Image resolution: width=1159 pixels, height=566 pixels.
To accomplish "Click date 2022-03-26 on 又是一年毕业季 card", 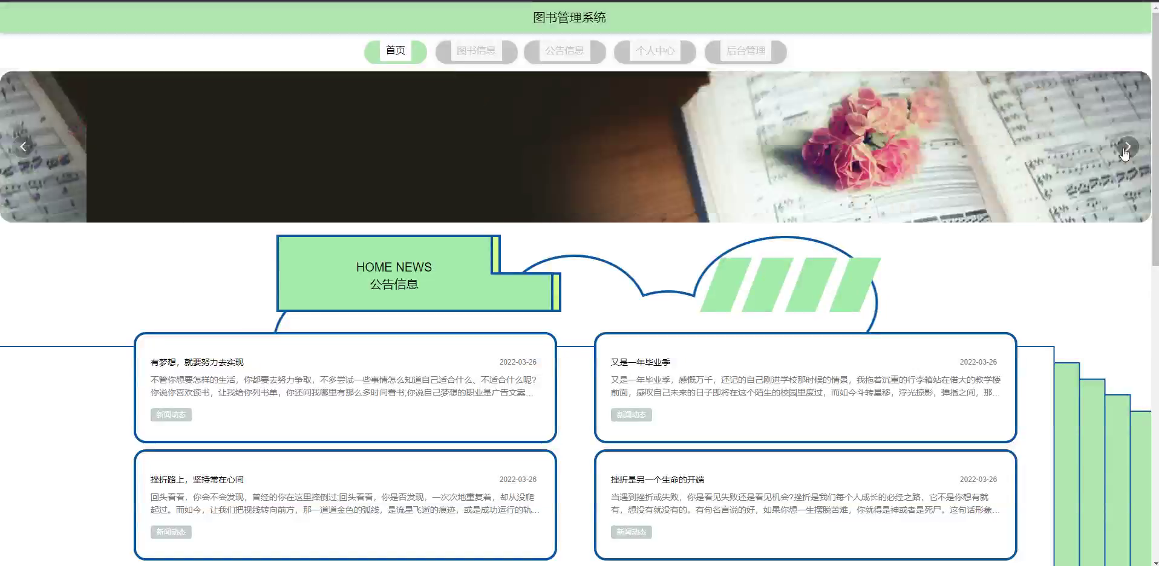I will pos(978,362).
